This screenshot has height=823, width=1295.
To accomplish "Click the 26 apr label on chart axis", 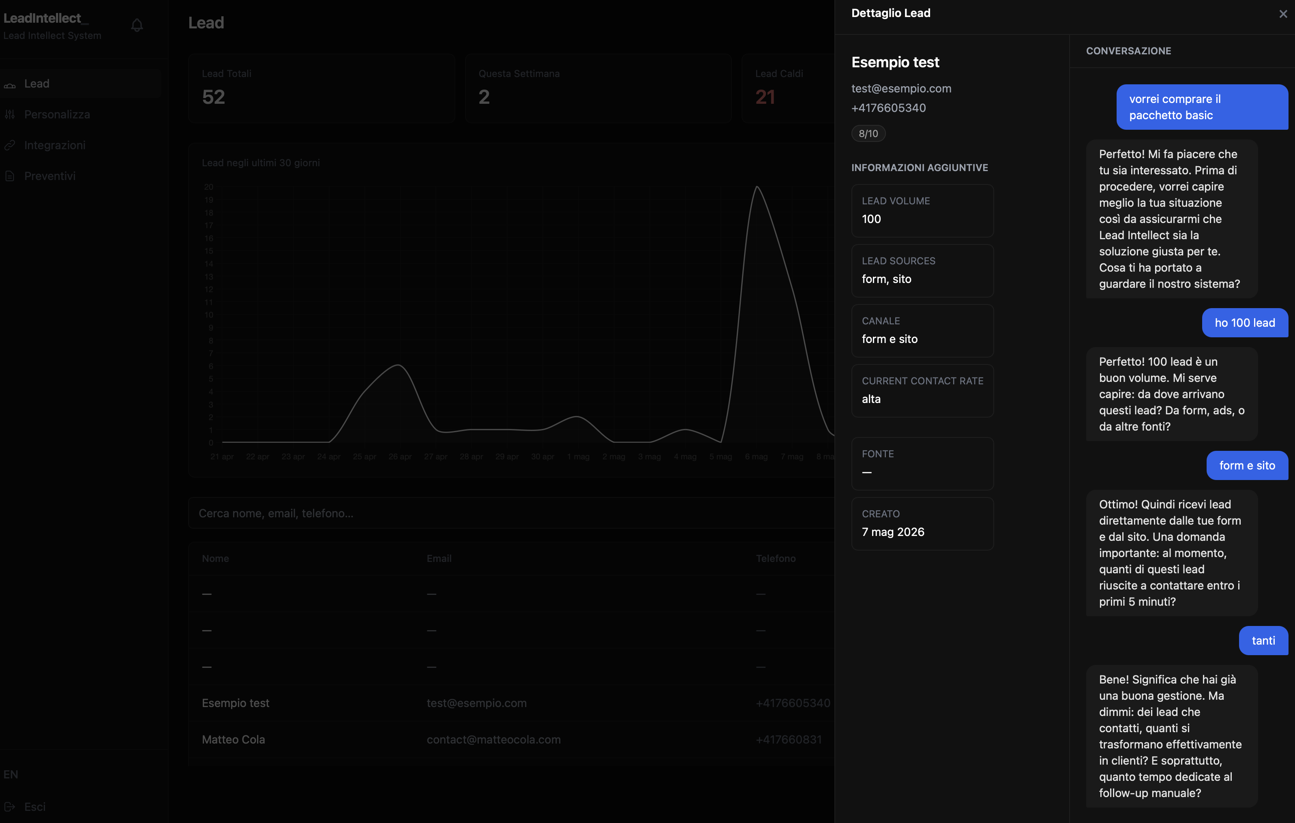I will tap(400, 456).
